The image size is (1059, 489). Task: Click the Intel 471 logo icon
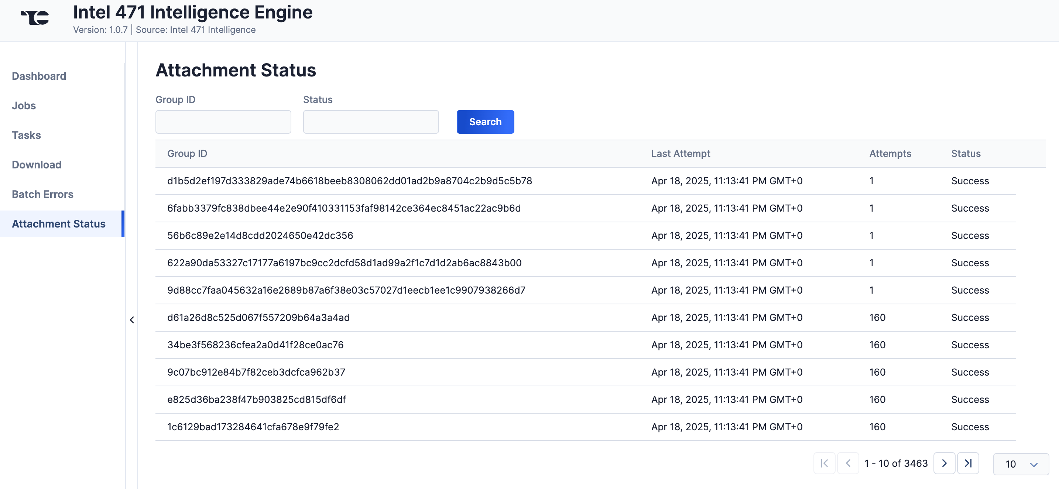click(35, 18)
